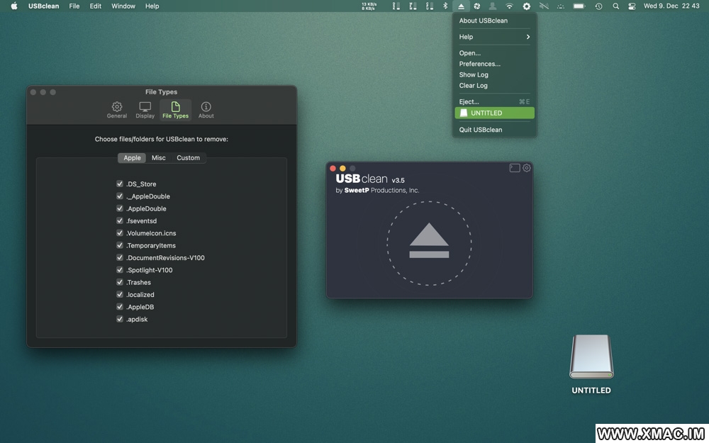Open the Display preferences tab
Screen dimensions: 709x443
(145, 110)
